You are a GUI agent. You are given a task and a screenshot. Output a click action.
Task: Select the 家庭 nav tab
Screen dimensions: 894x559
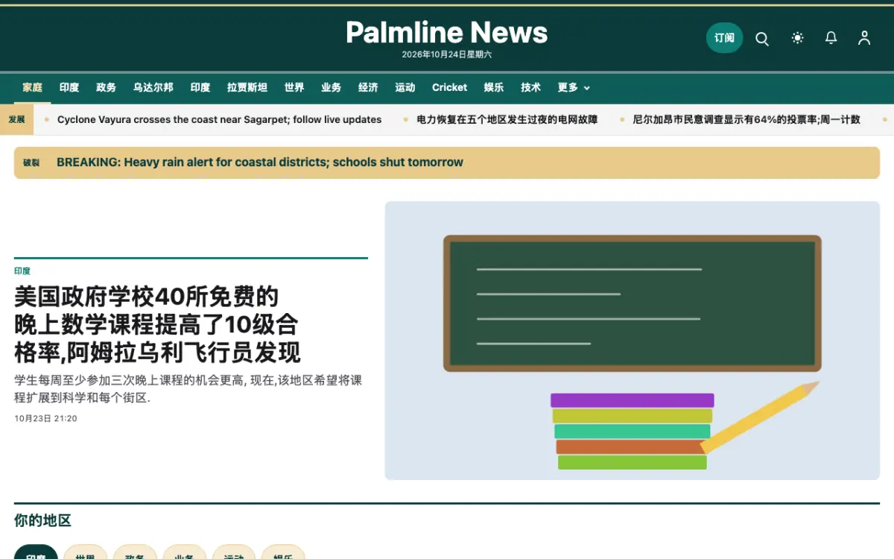[32, 87]
